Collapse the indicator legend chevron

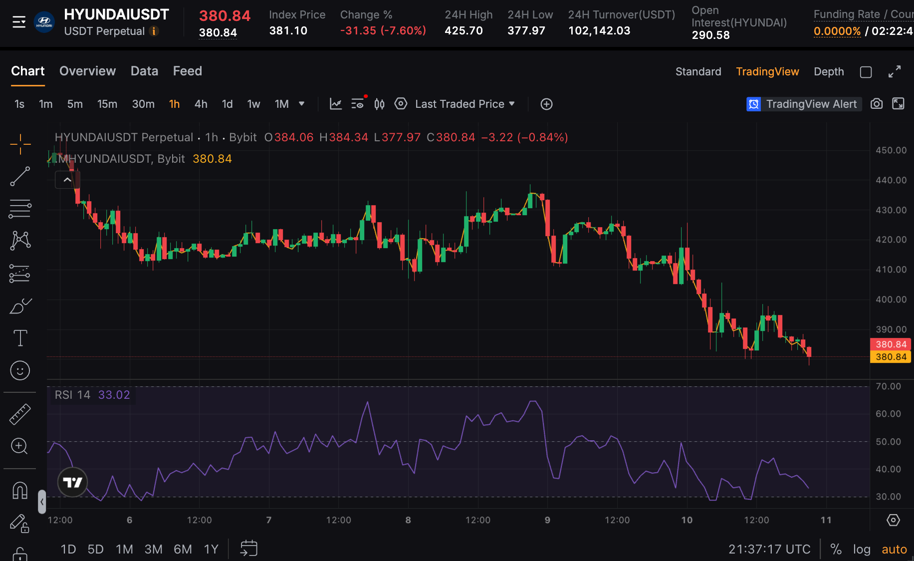point(67,180)
